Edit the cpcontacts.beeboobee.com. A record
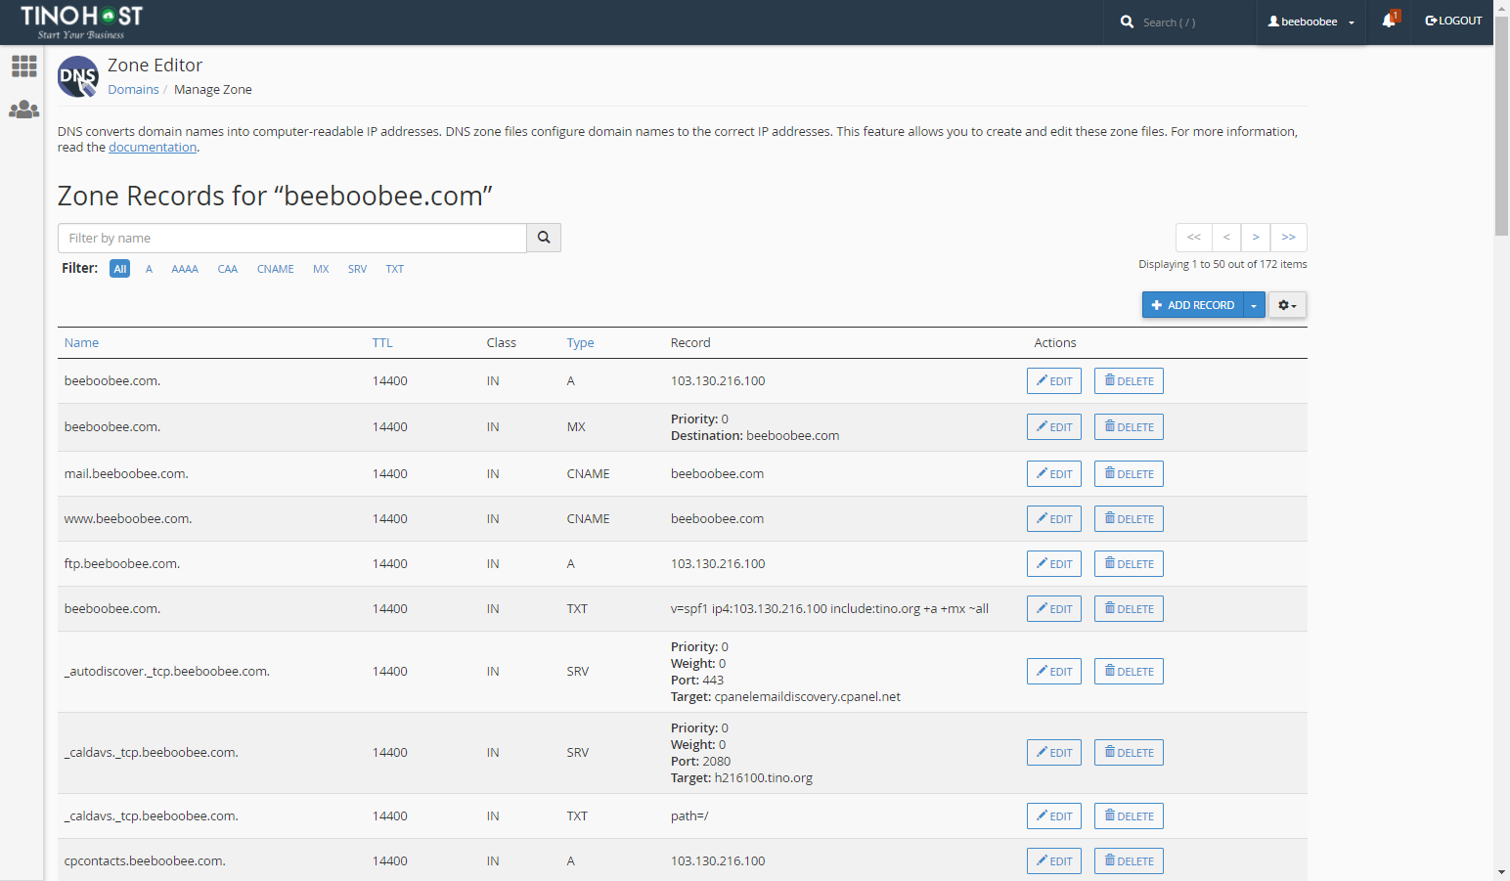1510x881 pixels. tap(1054, 861)
